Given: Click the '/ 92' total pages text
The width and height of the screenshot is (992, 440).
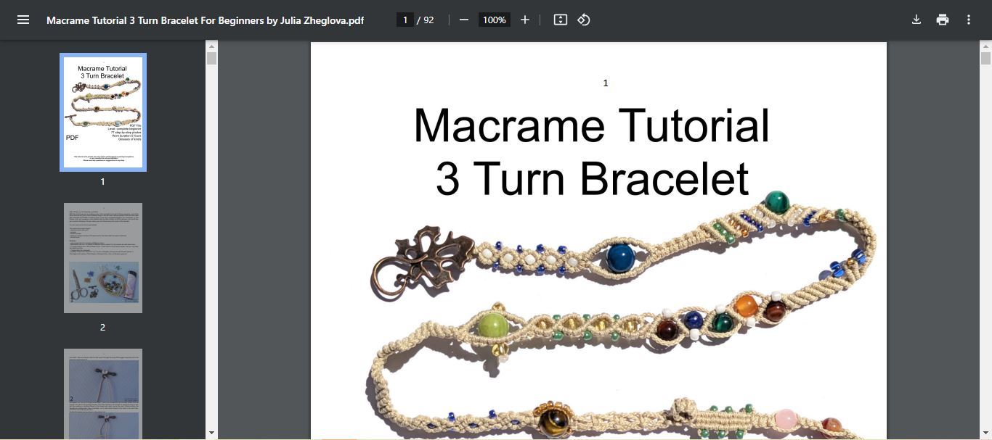Looking at the screenshot, I should coord(426,20).
